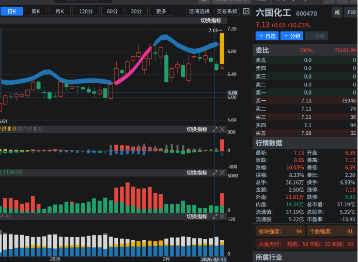358x262 pixels.
Task: Switch chart to 周K weekly candlesticks
Action: (x=36, y=11)
